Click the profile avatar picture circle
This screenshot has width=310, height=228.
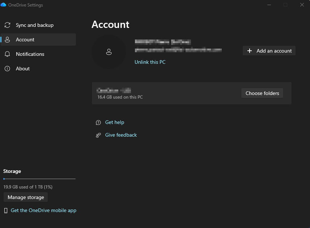pyautogui.click(x=109, y=52)
